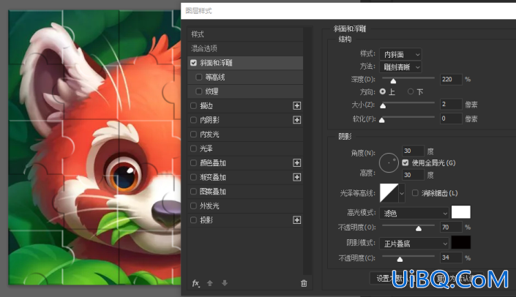
Task: Click the 软化 value field
Action: (x=451, y=119)
